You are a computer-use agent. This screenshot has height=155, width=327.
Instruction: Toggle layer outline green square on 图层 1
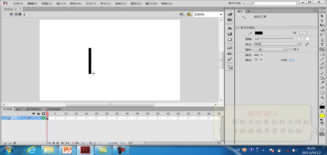[x=43, y=118]
